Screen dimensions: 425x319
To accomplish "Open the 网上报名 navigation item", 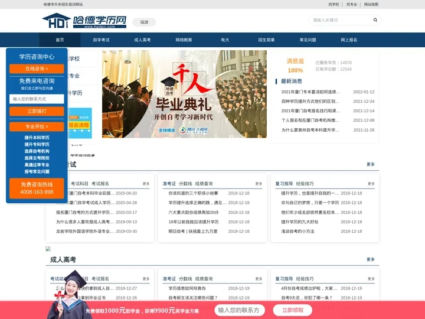I will point(349,40).
